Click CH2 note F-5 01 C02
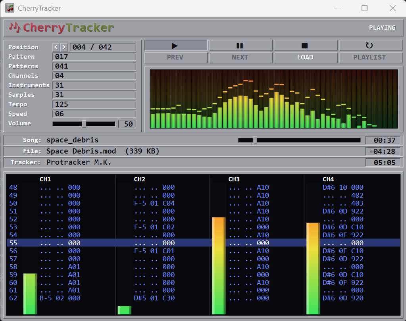Image resolution: width=406 pixels, height=321 pixels. click(154, 227)
